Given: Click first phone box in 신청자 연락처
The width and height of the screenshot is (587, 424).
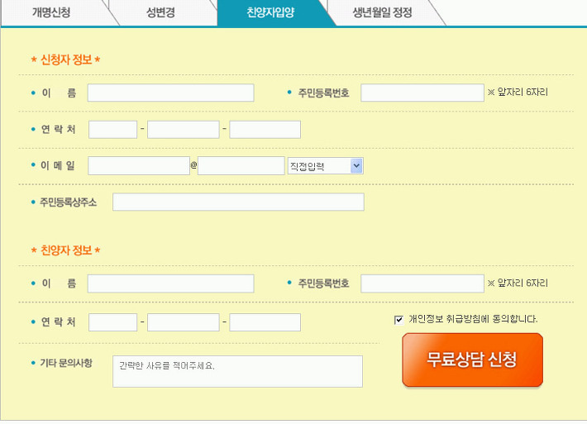Looking at the screenshot, I should (112, 130).
